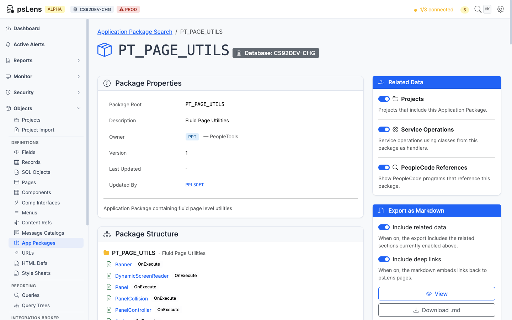
Task: Click the Comp Interfaces plug icon
Action: [x=16, y=203]
